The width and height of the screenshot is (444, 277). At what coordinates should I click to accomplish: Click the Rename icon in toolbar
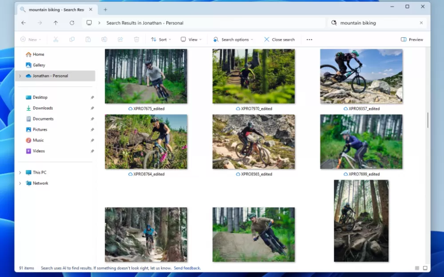click(104, 39)
